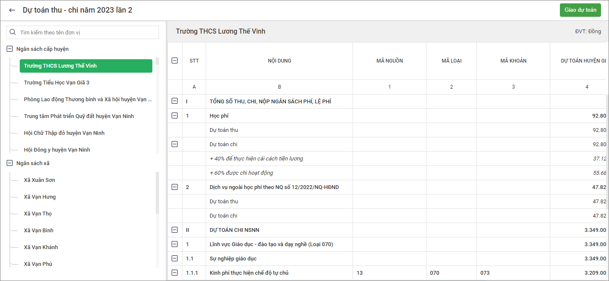Viewport: 609px width, 281px height.
Task: Select Trường Tiểu Học Vạn Giã 3
Action: [x=57, y=83]
